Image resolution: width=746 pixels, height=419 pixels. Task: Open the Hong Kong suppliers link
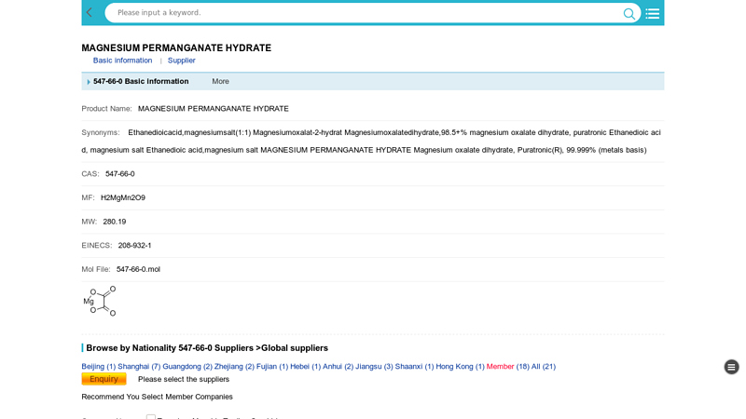point(460,367)
